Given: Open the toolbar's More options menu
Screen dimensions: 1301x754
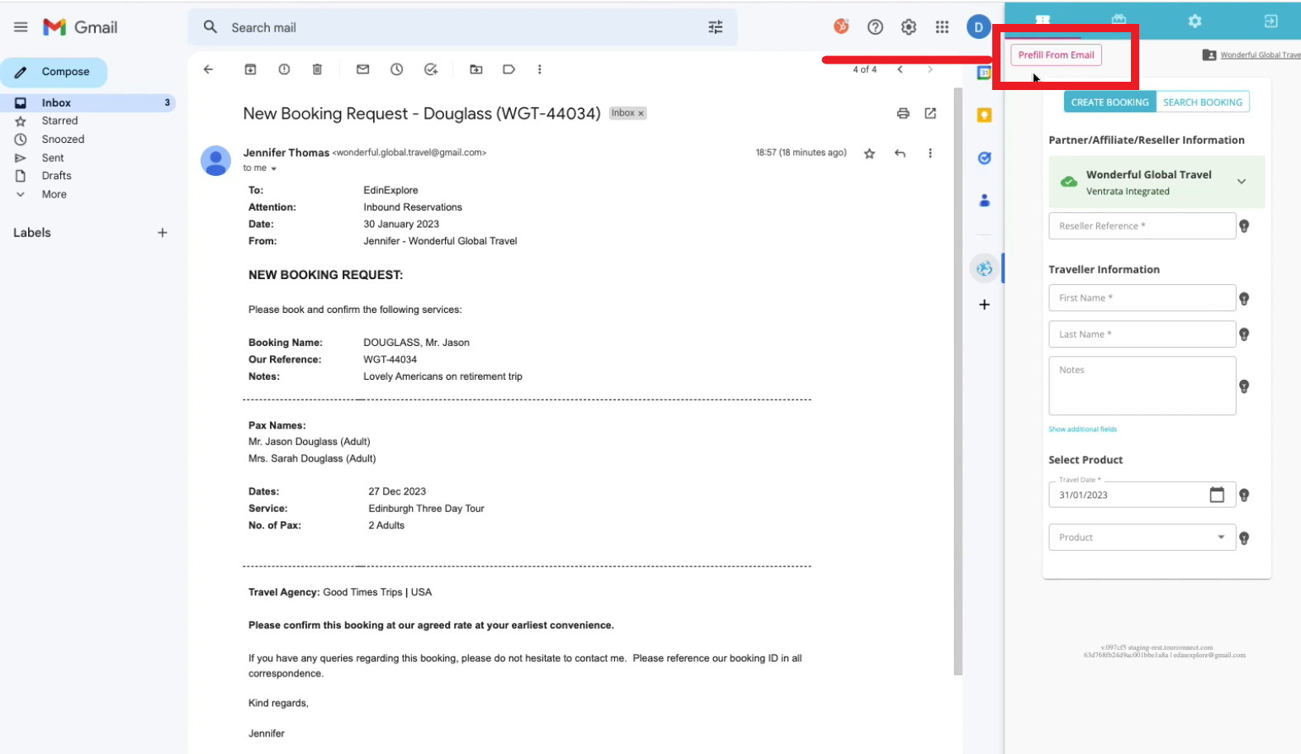Looking at the screenshot, I should (539, 69).
